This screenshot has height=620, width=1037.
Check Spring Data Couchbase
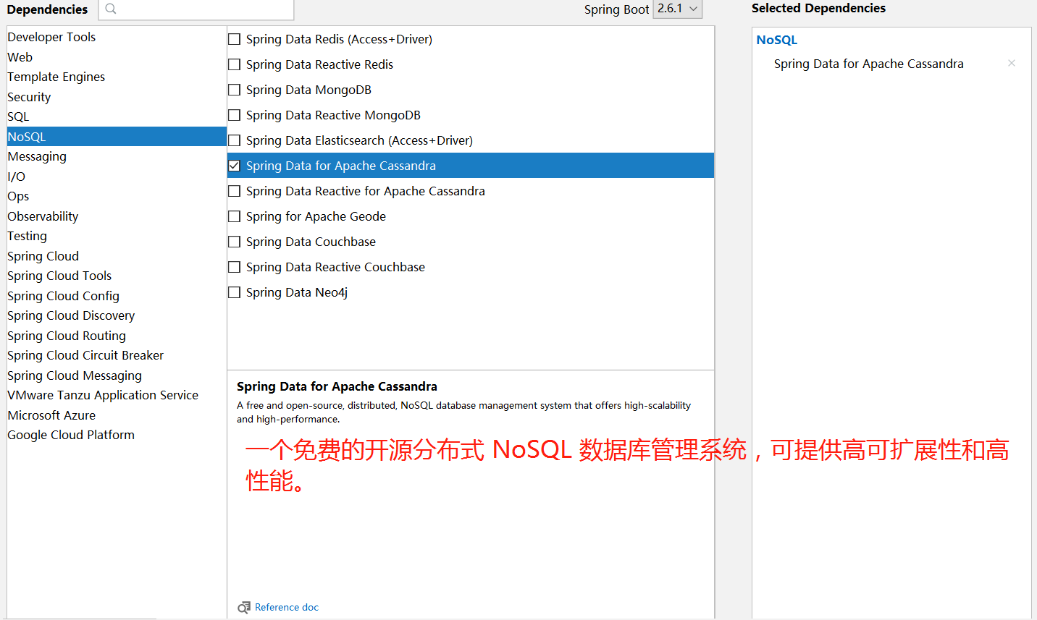pyautogui.click(x=234, y=241)
